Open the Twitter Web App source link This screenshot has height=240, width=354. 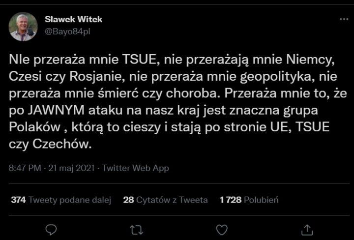click(136, 168)
